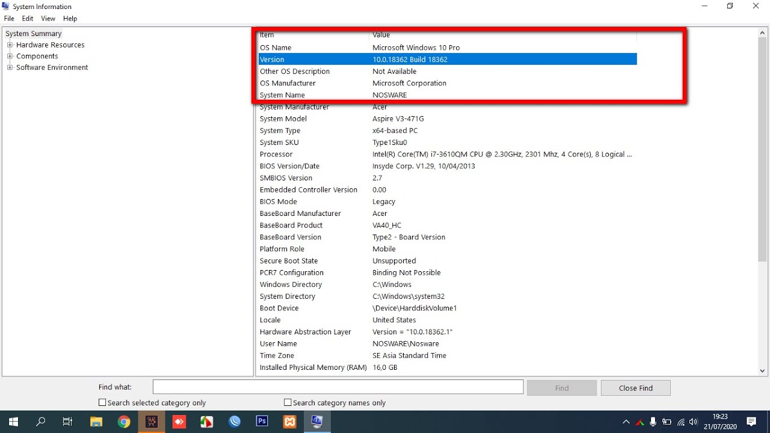The width and height of the screenshot is (770, 433).
Task: Select the PCR7 Configuration row
Action: click(x=448, y=272)
